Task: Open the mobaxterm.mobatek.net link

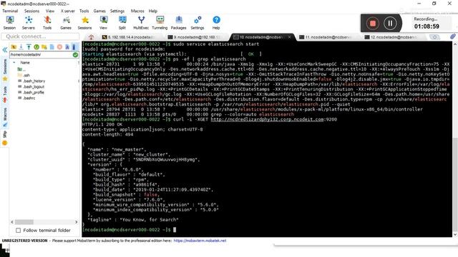Action: click(200, 241)
